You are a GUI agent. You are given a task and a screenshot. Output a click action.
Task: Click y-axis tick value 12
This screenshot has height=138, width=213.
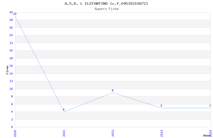[11, 81]
